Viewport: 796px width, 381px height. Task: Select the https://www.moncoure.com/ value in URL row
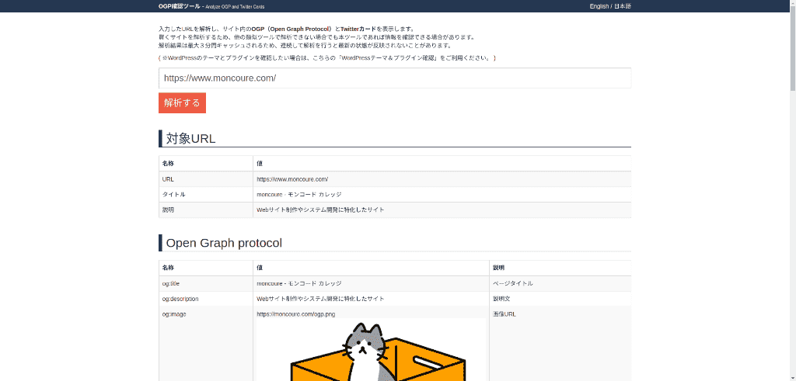click(292, 179)
